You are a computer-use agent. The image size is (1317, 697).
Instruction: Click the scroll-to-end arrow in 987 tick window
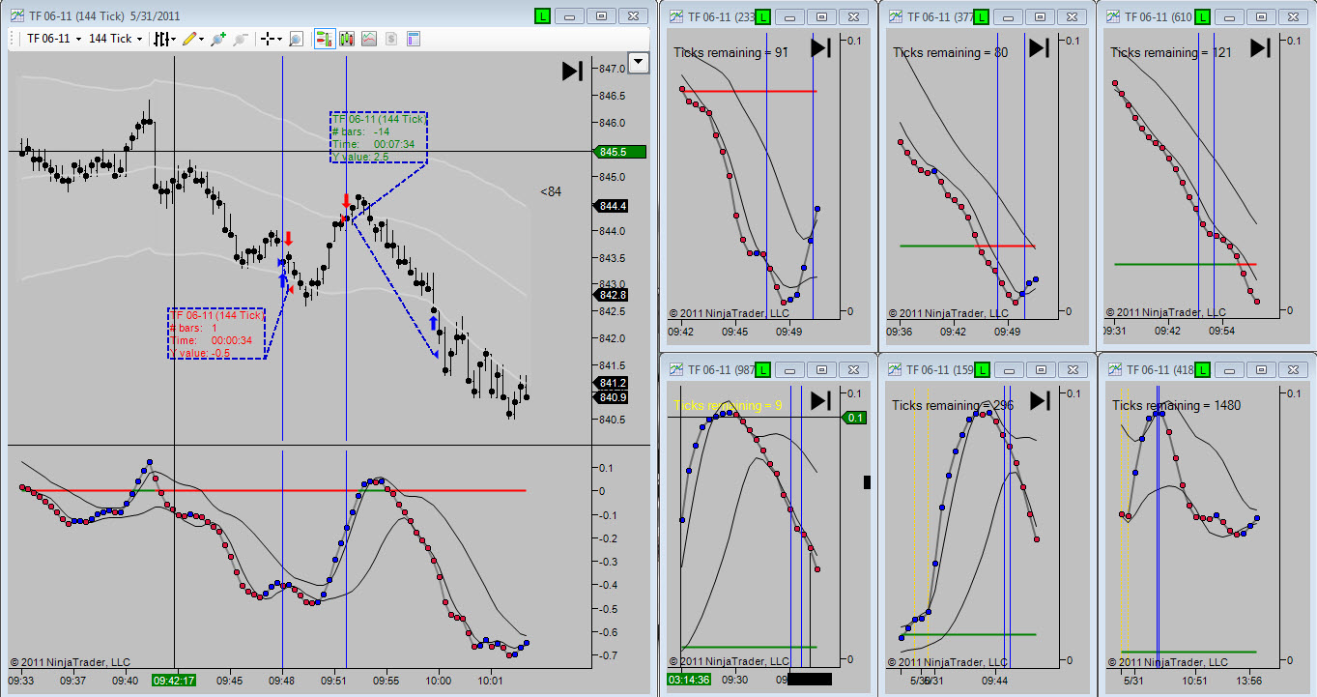point(821,400)
